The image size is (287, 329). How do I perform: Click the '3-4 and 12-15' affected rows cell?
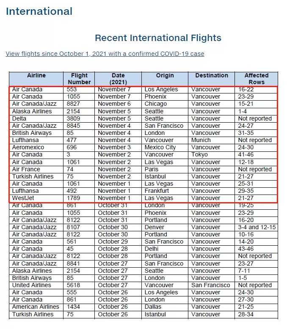(x=257, y=227)
